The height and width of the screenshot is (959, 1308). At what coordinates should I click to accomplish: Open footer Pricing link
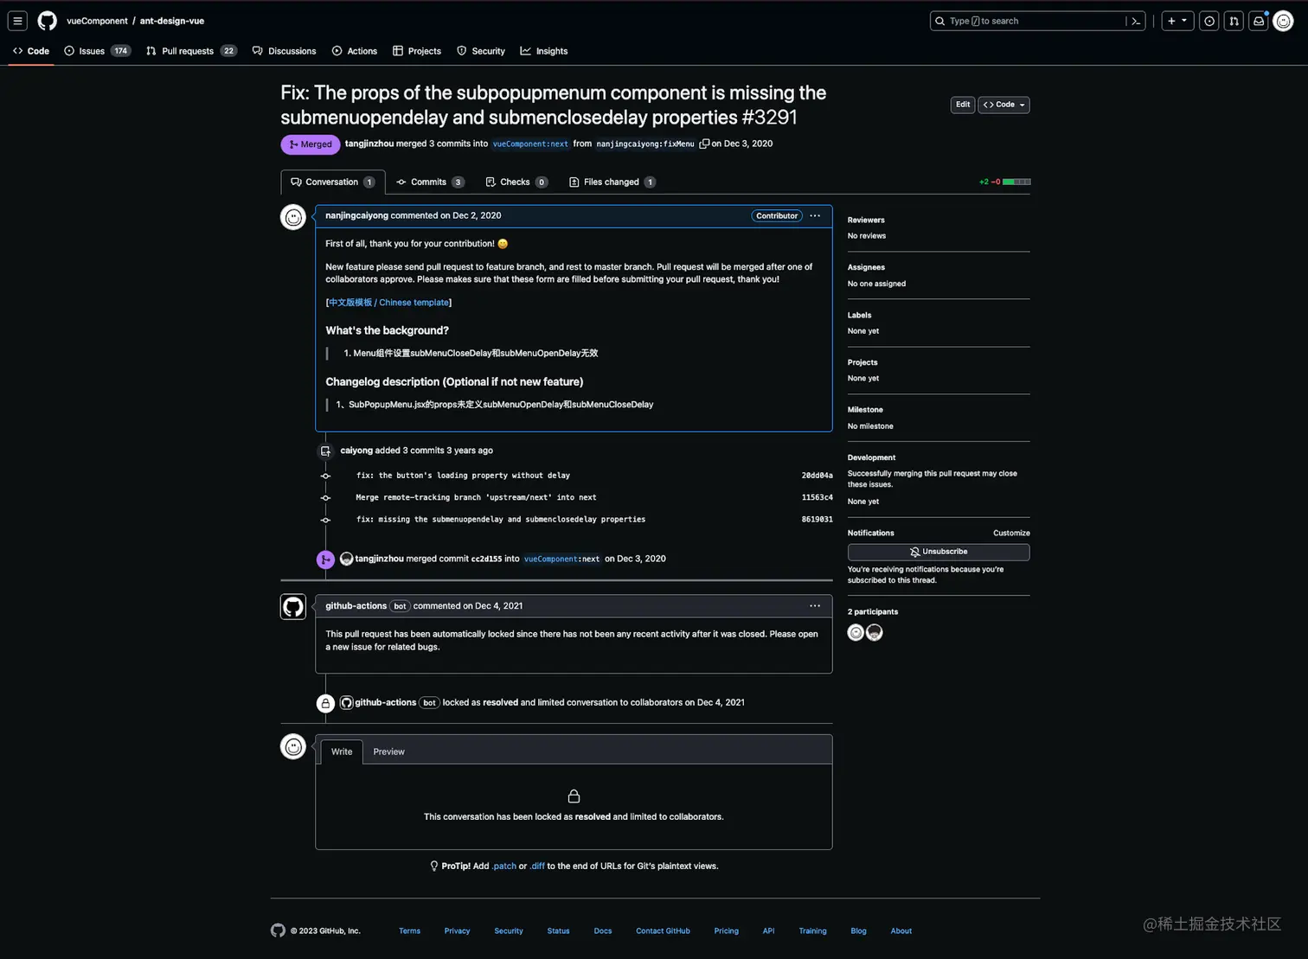(726, 931)
